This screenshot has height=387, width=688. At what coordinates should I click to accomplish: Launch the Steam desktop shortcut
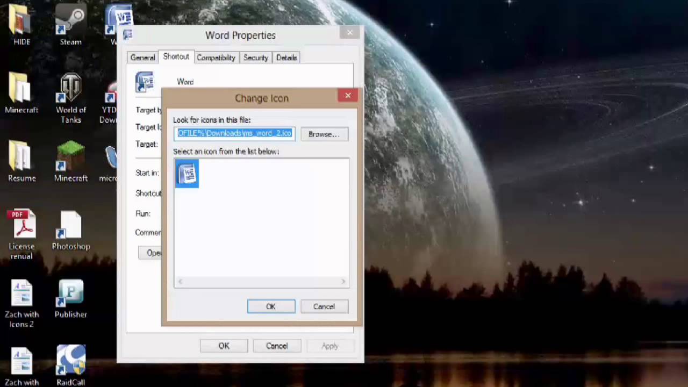(70, 24)
